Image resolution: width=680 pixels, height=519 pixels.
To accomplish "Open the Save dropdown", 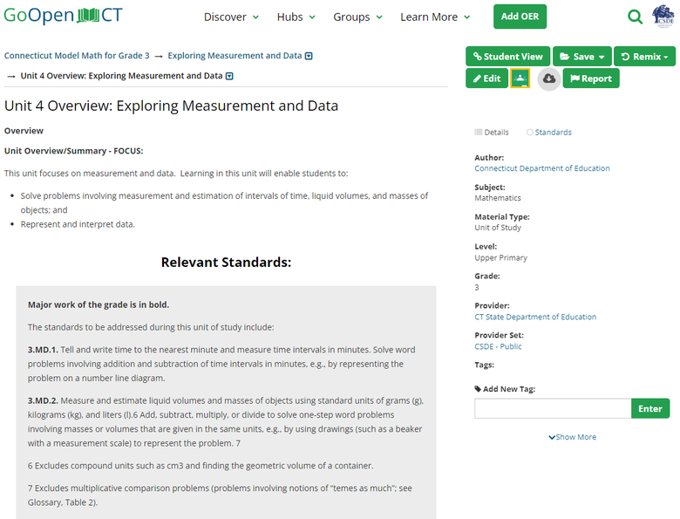I will (x=581, y=57).
